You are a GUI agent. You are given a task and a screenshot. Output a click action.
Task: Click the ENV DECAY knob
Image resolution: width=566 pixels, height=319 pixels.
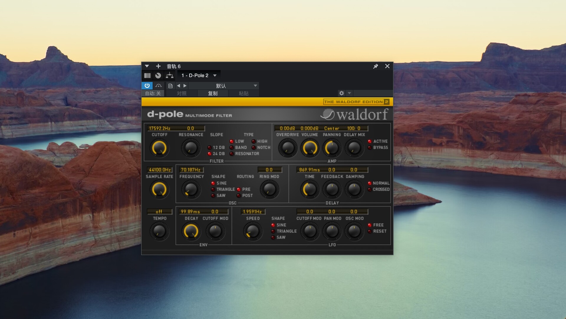click(x=190, y=231)
